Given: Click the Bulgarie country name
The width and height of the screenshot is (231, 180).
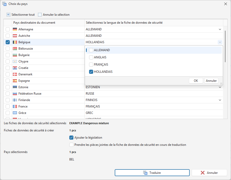Looking at the screenshot, I should (x=24, y=55).
